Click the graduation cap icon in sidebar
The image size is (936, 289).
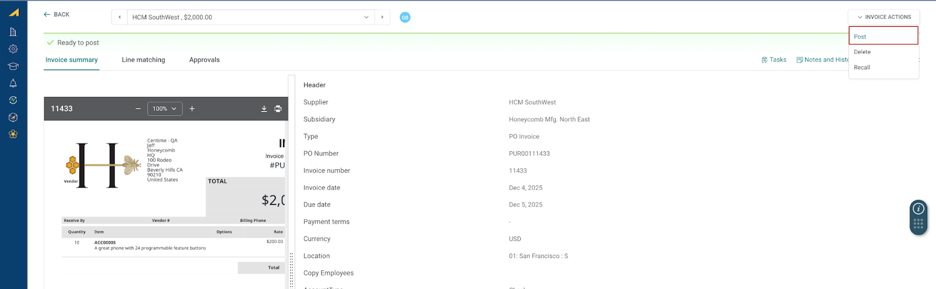tap(13, 66)
